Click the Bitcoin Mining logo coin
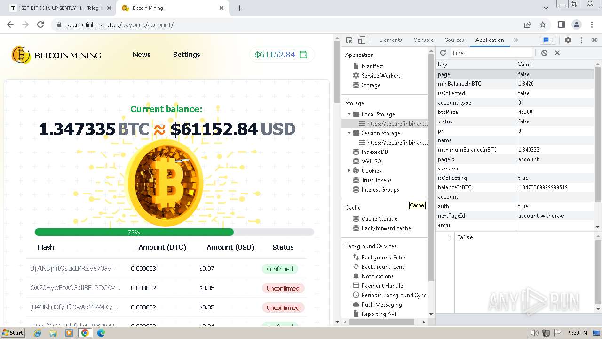This screenshot has height=339, width=602. pos(21,55)
